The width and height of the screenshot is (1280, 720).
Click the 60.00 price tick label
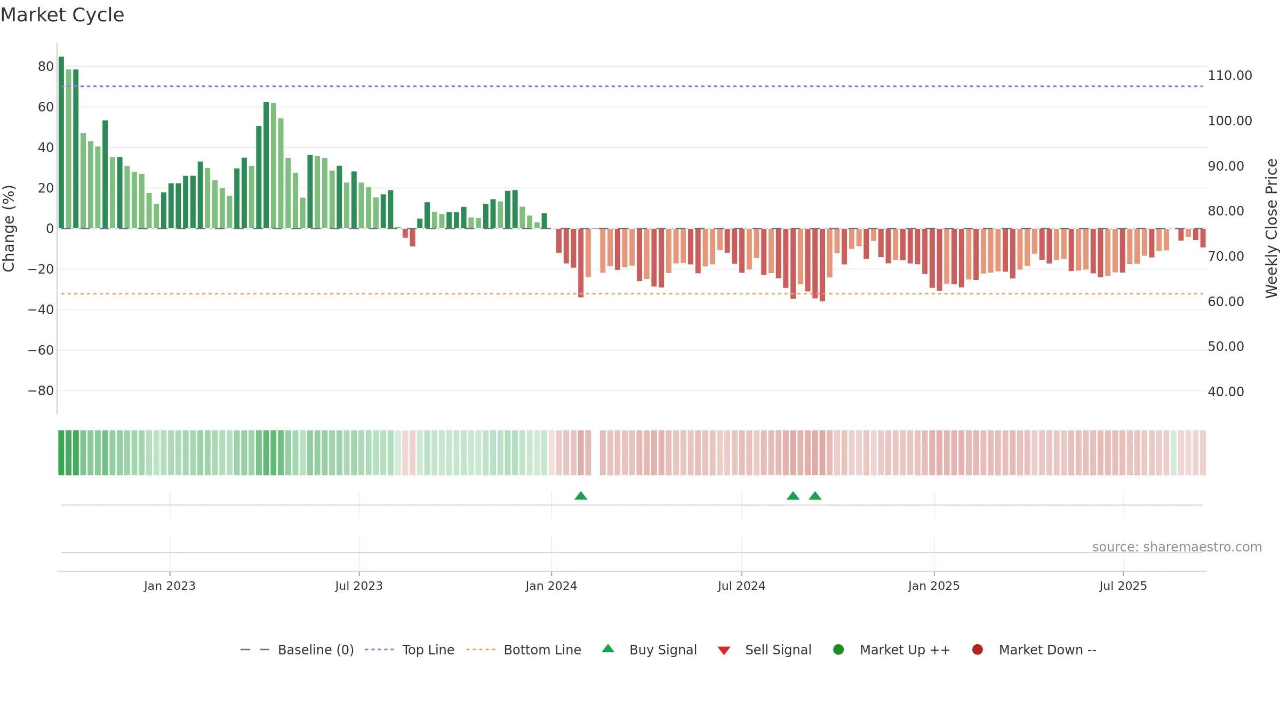(1226, 302)
